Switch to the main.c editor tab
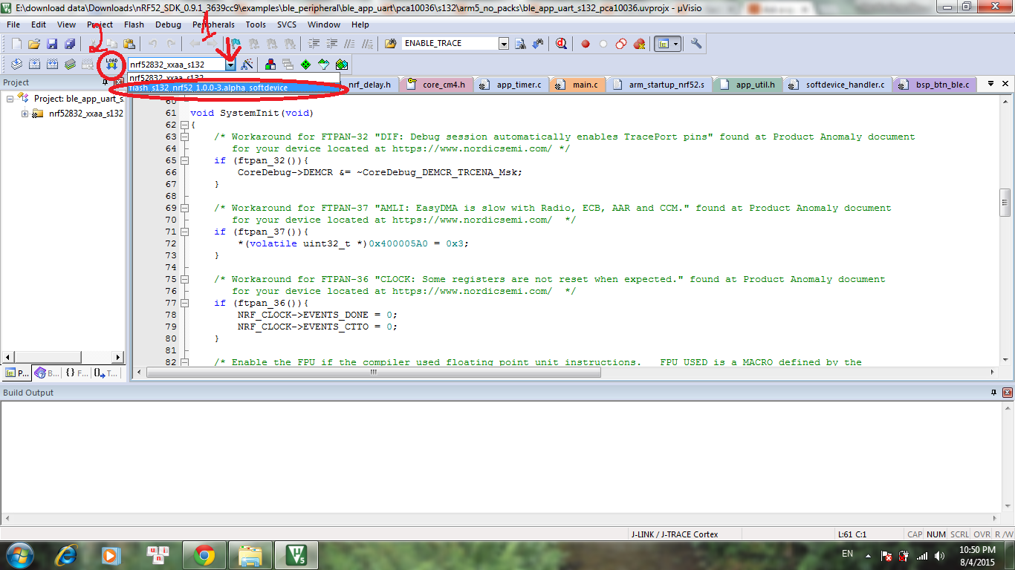Image resolution: width=1015 pixels, height=570 pixels. coord(577,85)
